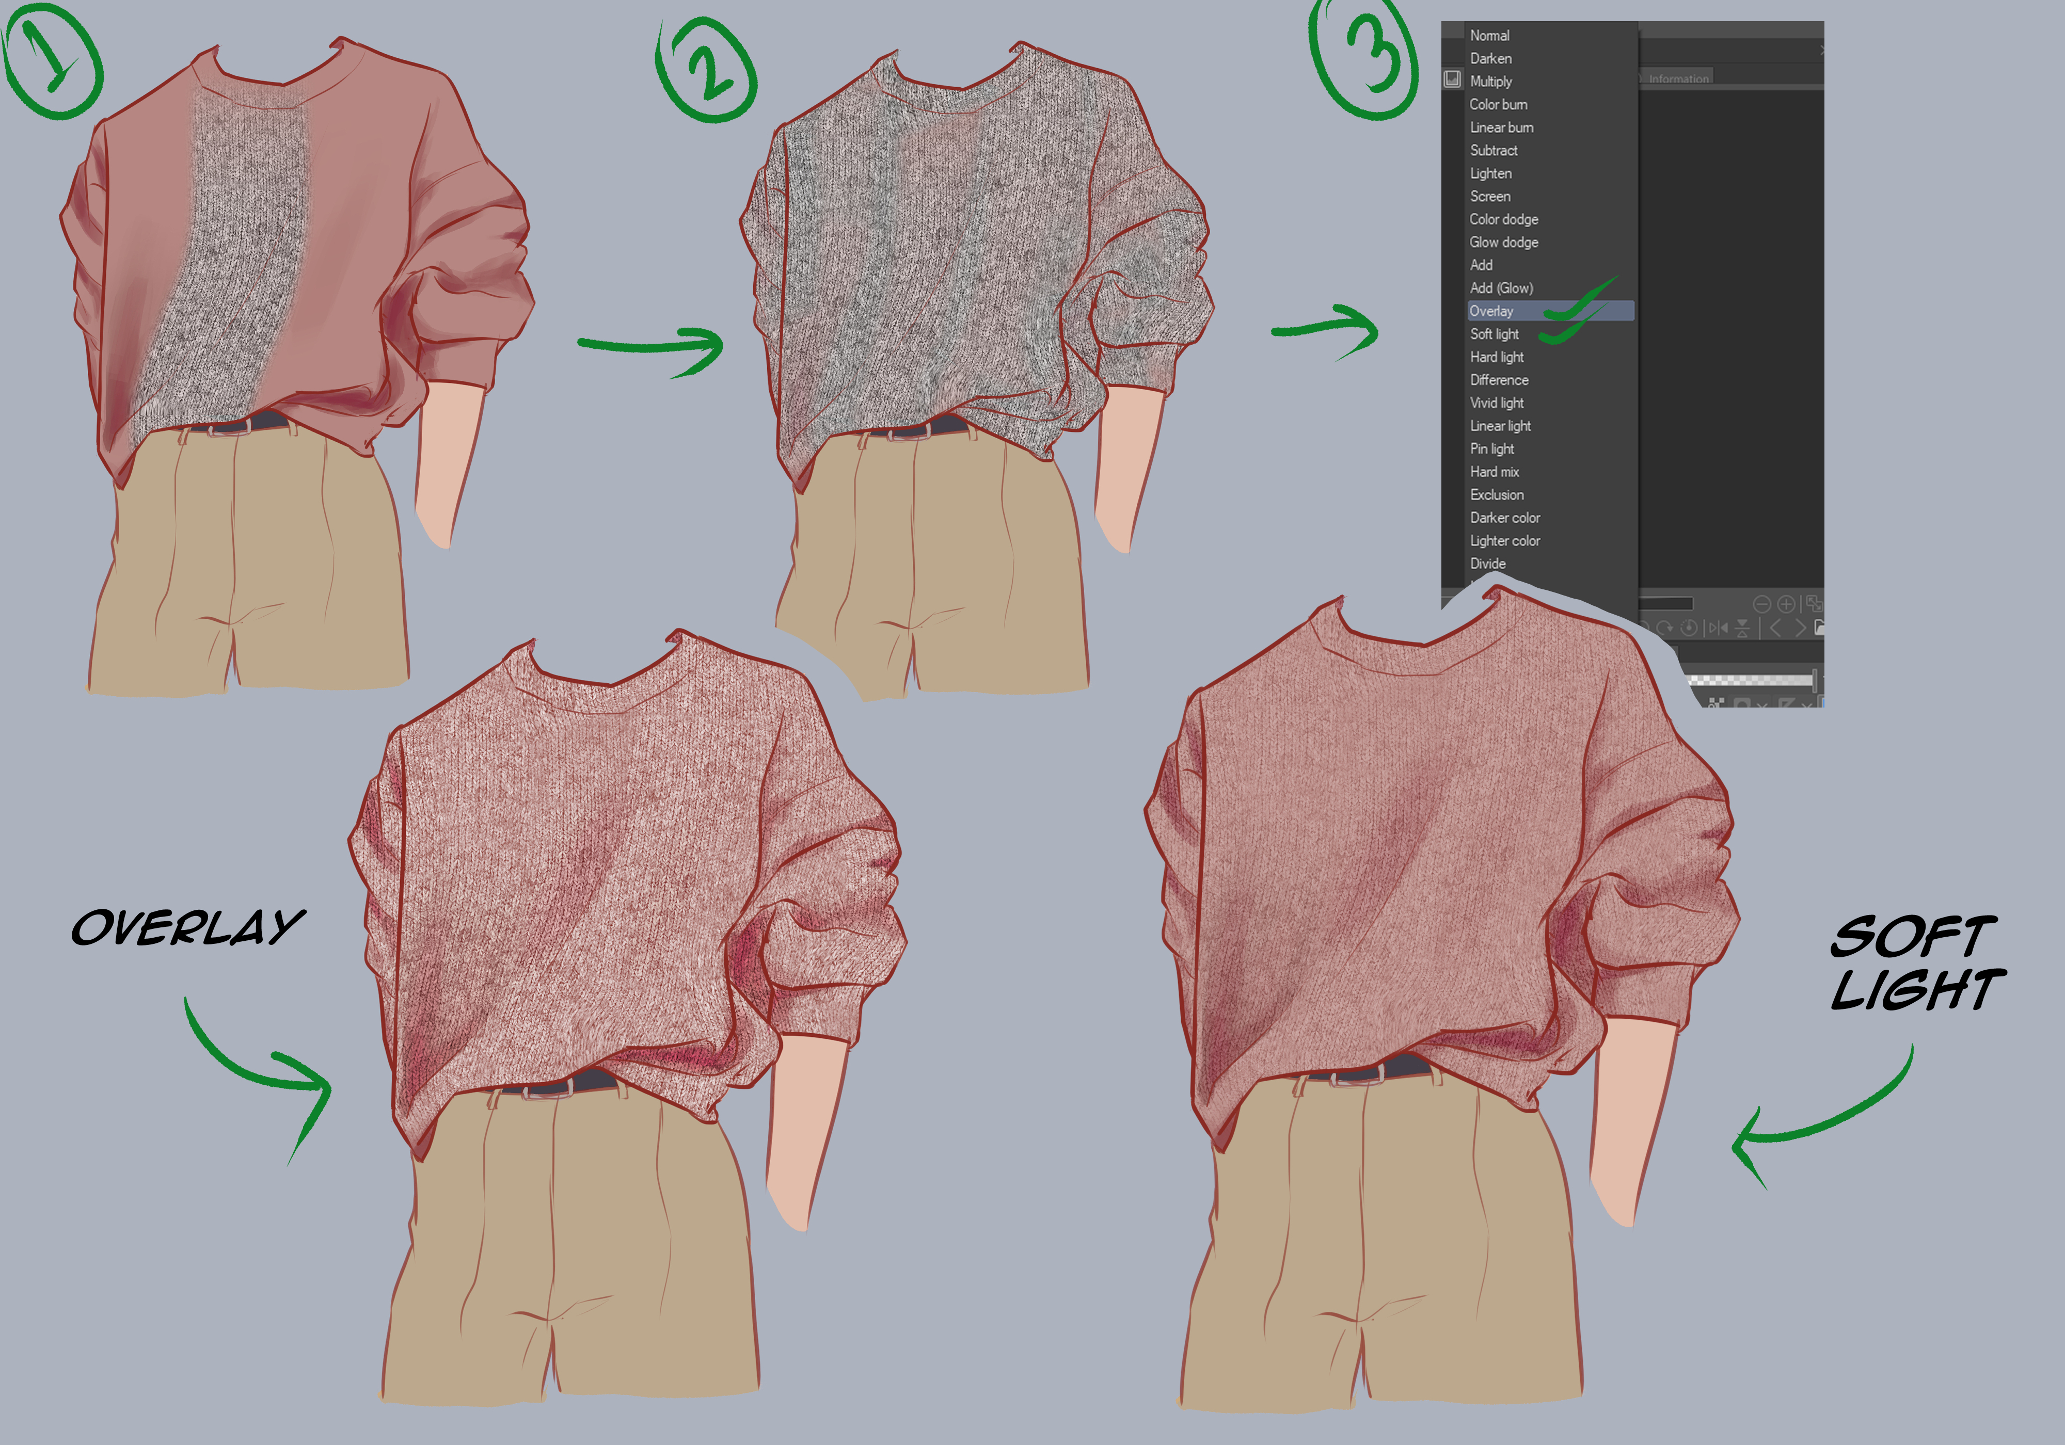Click the fit to navigator icon
This screenshot has height=1445, width=2065.
tap(1814, 603)
